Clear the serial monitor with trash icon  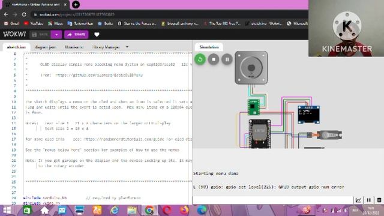click(379, 200)
